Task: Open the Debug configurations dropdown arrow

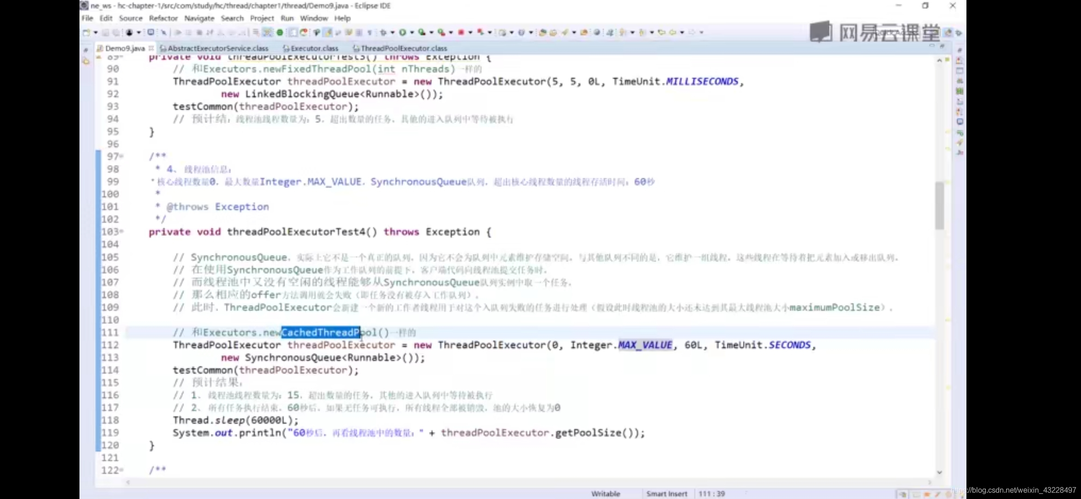Action: [x=392, y=32]
